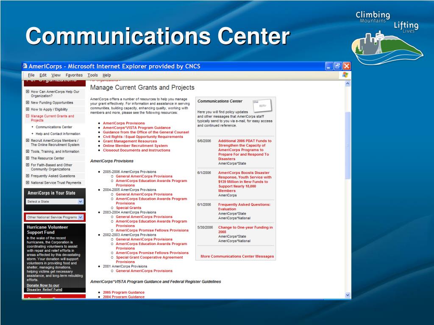Click the Windows flag logo in menu bar
This screenshot has width=434, height=325.
pos(345,75)
